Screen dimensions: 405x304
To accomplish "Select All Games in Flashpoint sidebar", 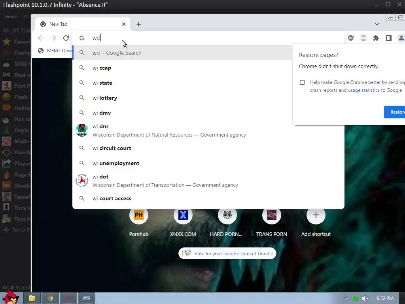I will pos(16,30).
